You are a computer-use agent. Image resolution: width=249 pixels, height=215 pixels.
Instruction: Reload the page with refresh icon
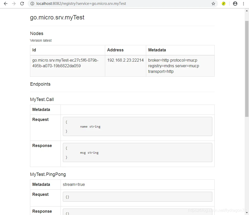tap(22, 4)
